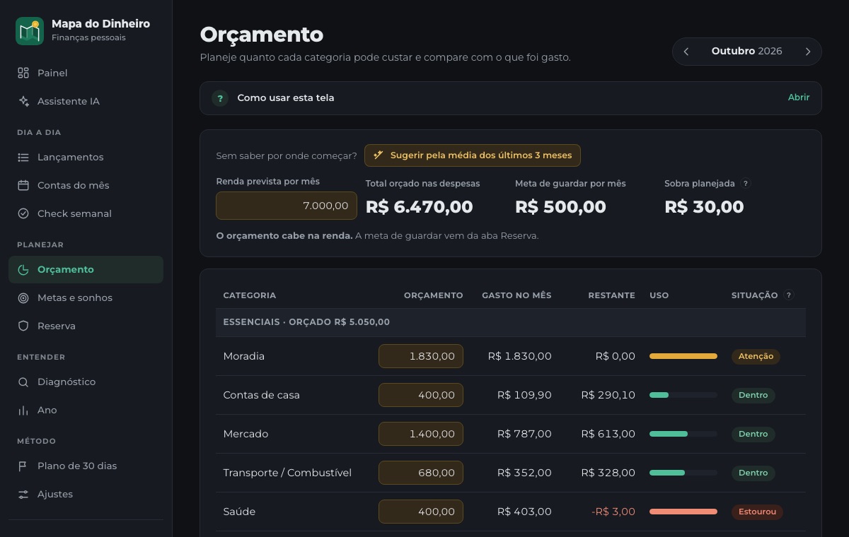This screenshot has height=537, width=849.
Task: Click the Saúde usage progress bar
Action: [683, 512]
